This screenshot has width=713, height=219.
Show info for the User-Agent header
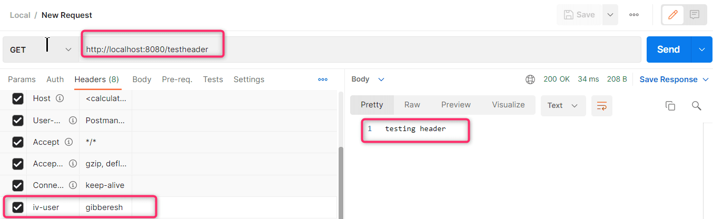click(x=73, y=121)
